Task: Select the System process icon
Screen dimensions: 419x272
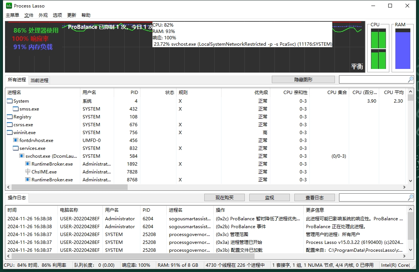Action: tap(10, 101)
